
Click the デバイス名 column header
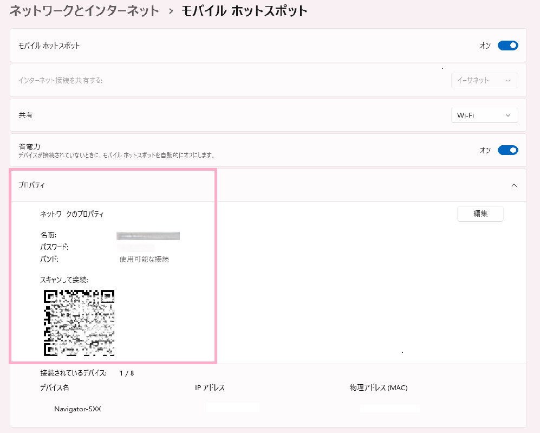pos(54,387)
